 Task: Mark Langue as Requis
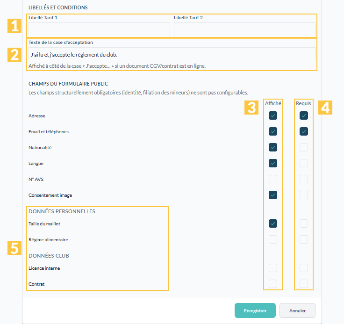304,163
